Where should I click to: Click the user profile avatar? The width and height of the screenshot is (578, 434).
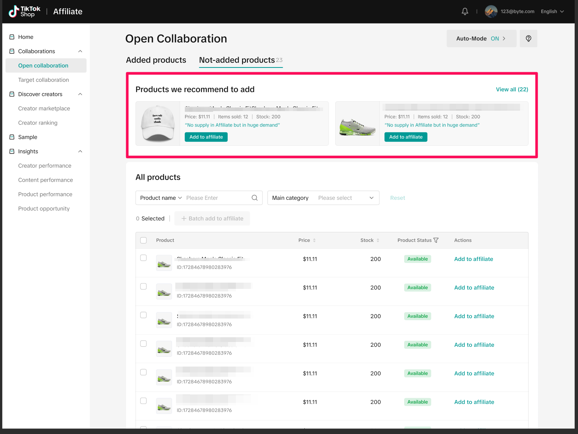491,11
